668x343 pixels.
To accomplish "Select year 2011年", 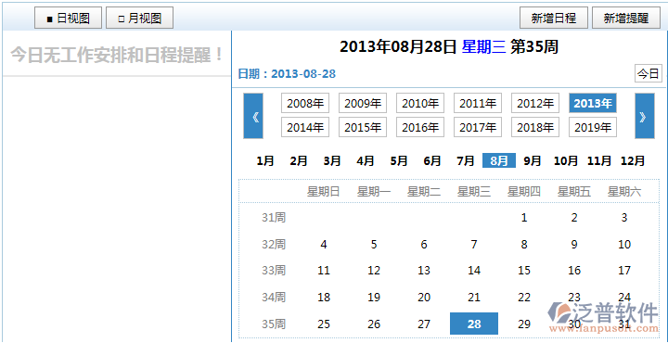I will coord(478,103).
